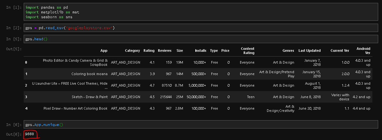The height and width of the screenshot is (140, 382).
Task: Click the read_csv code cell In [2]
Action: (x=201, y=28)
